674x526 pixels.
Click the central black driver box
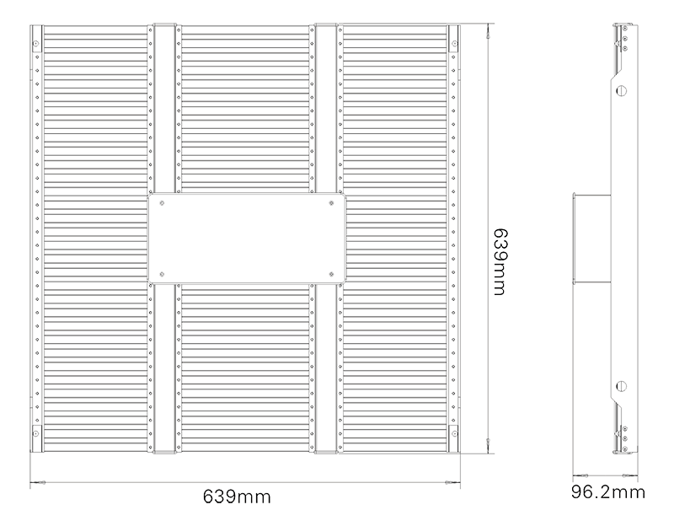pyautogui.click(x=246, y=238)
